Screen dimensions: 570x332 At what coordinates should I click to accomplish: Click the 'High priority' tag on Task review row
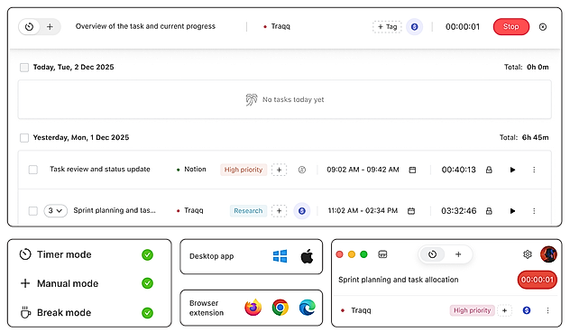(244, 170)
